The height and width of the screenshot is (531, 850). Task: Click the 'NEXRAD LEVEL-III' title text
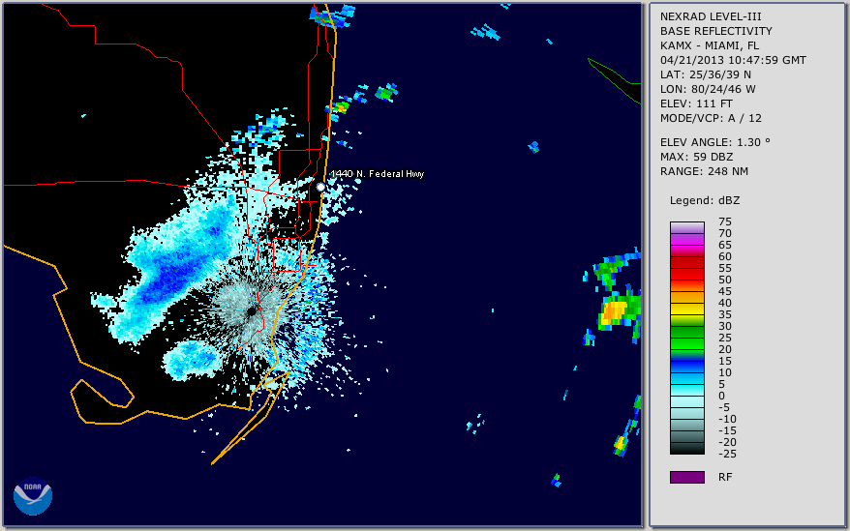click(711, 16)
